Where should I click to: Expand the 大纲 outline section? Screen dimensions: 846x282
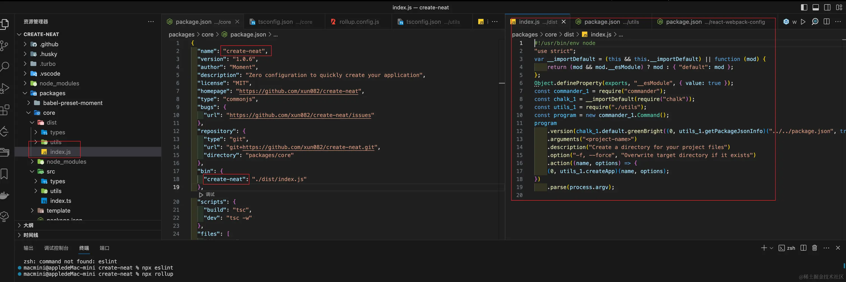point(88,225)
